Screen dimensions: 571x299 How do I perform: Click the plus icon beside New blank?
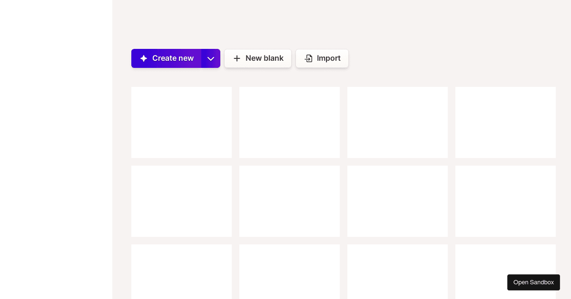click(x=237, y=58)
